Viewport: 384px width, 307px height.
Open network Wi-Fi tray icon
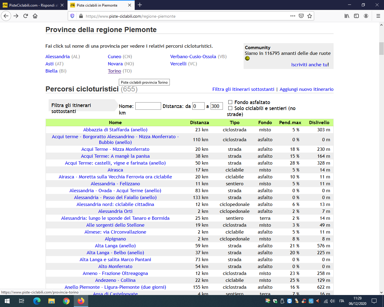coord(326,301)
